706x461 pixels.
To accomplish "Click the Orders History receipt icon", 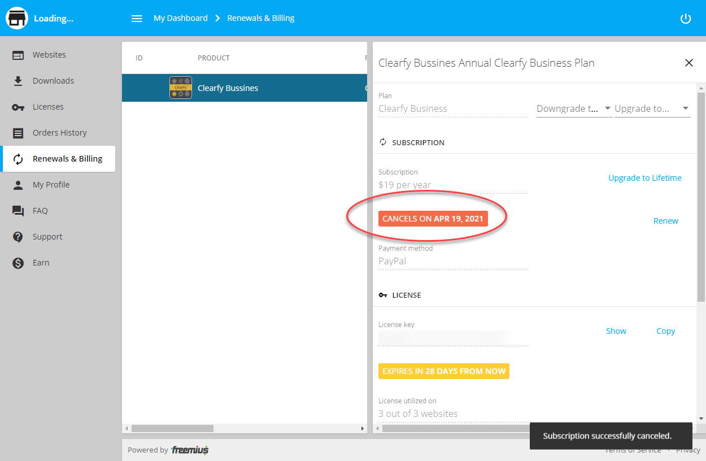I will click(x=18, y=133).
